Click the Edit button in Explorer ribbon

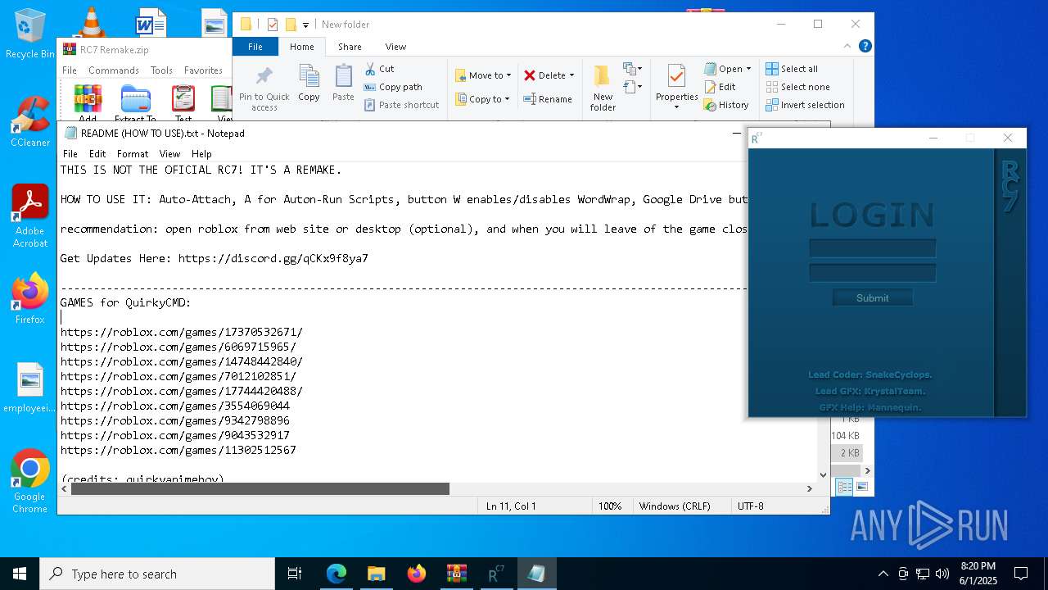720,87
